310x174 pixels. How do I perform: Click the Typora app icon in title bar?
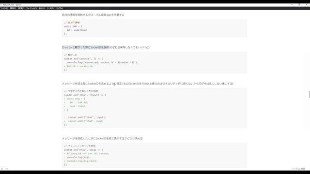(1, 5)
